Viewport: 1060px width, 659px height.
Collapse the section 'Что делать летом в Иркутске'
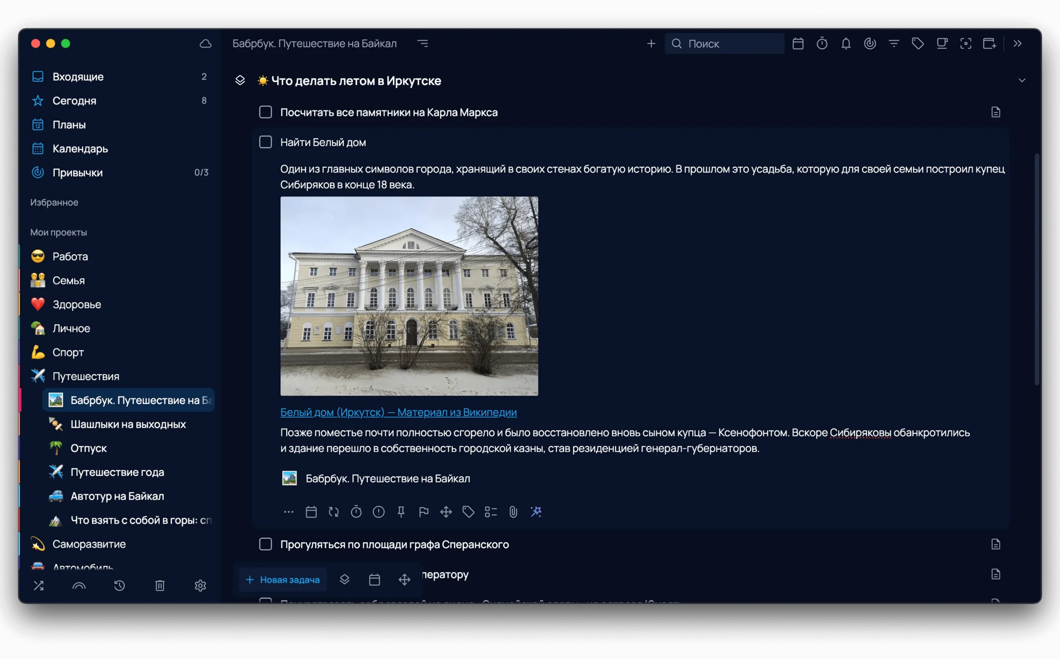pyautogui.click(x=1022, y=80)
